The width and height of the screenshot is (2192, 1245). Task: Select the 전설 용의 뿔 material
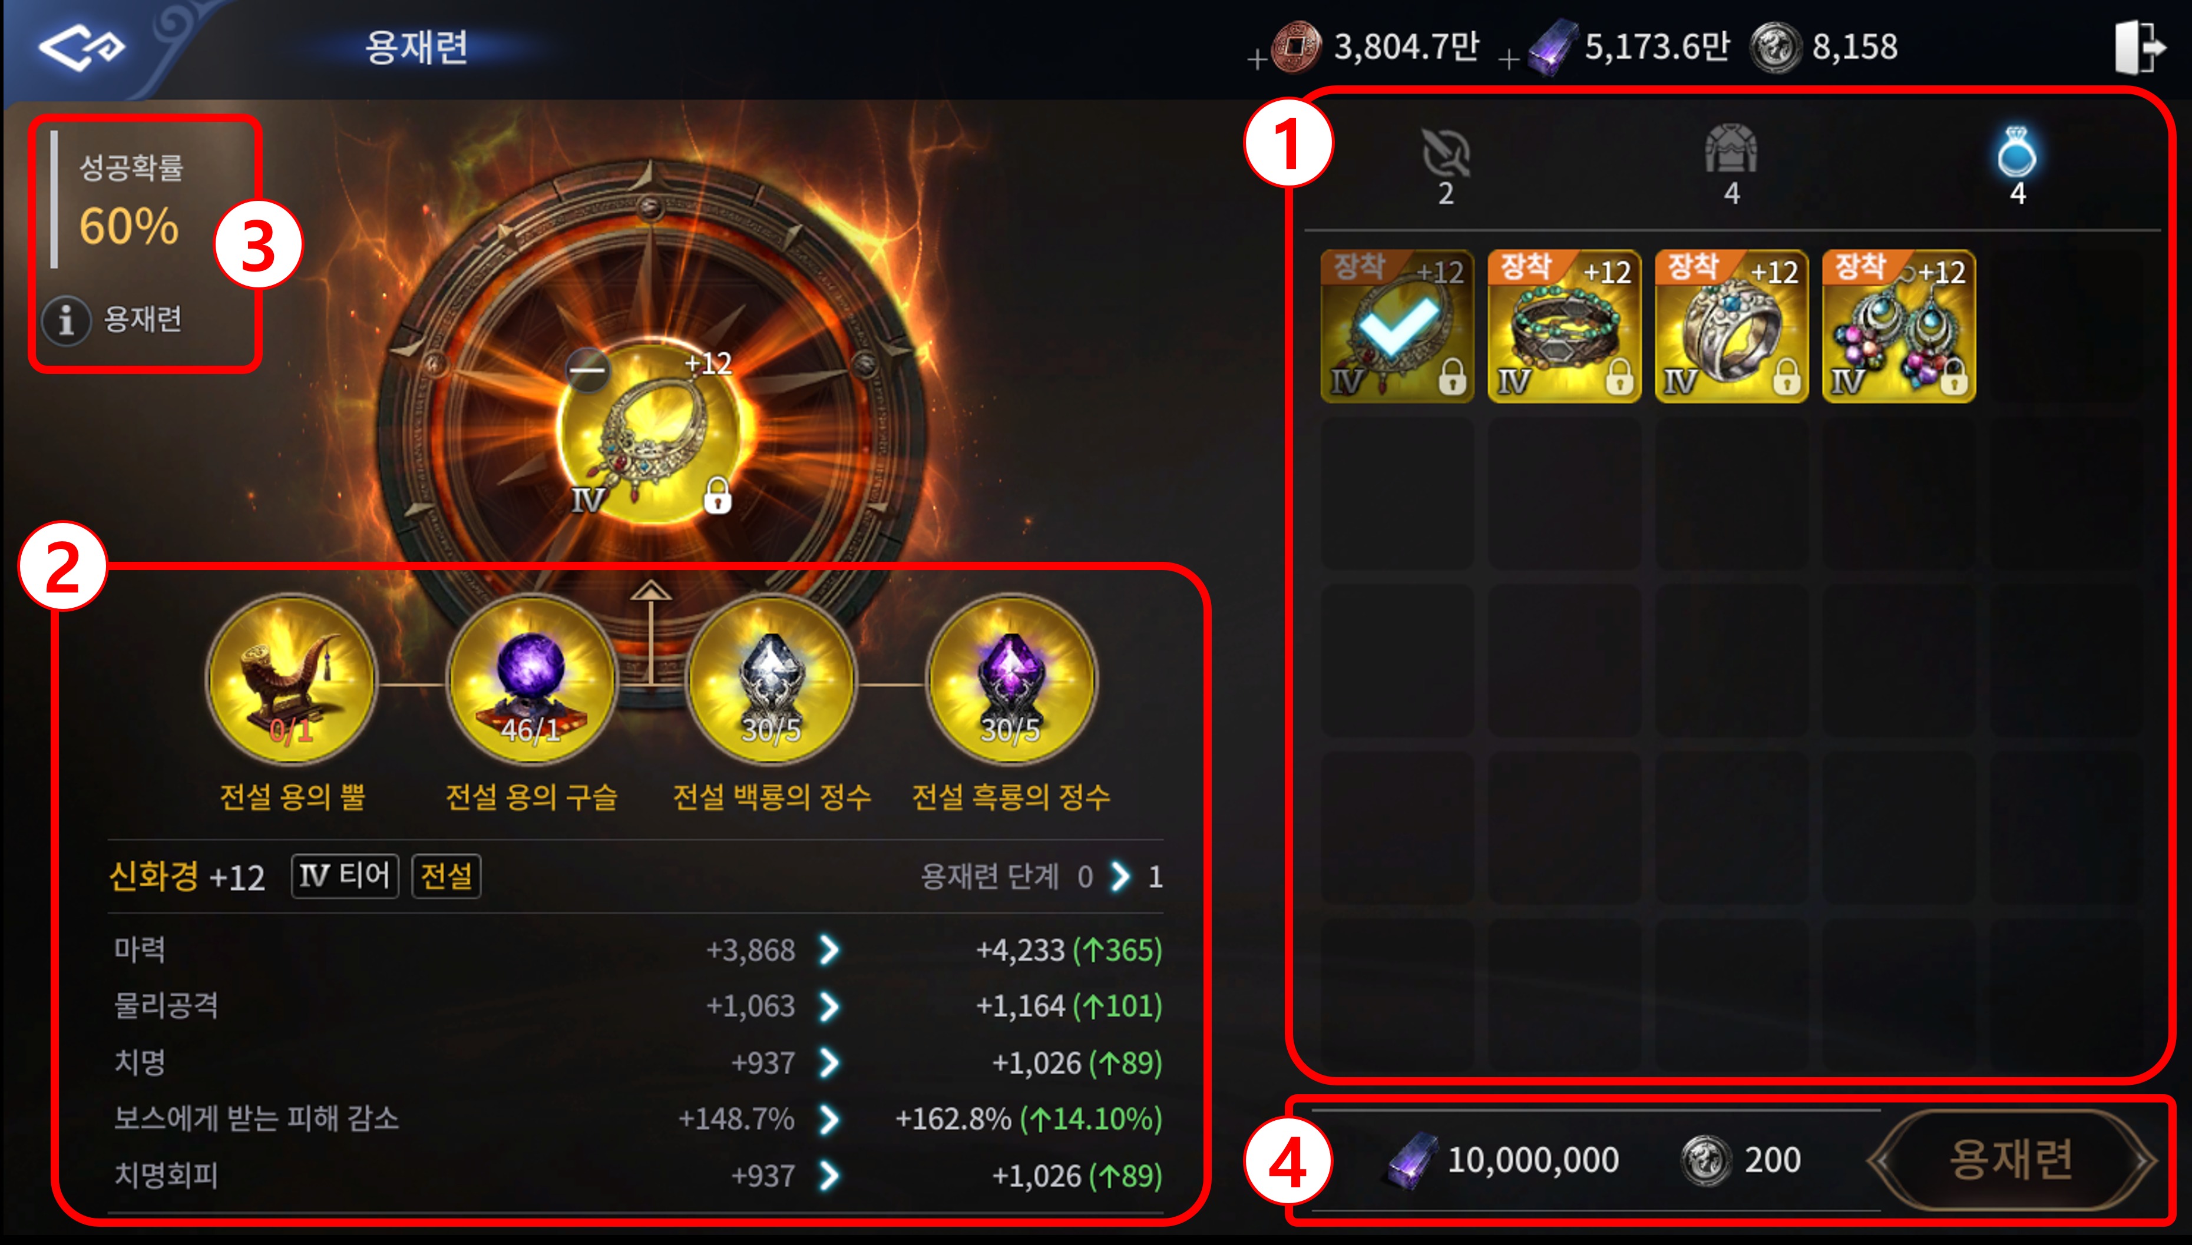[x=293, y=679]
